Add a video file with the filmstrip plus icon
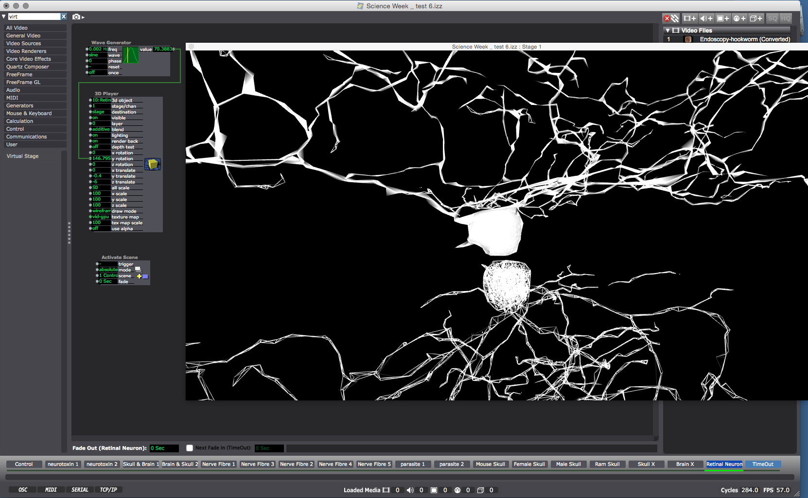 689,18
